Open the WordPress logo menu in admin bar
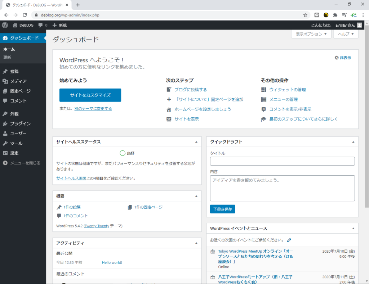The image size is (369, 284). (5, 25)
